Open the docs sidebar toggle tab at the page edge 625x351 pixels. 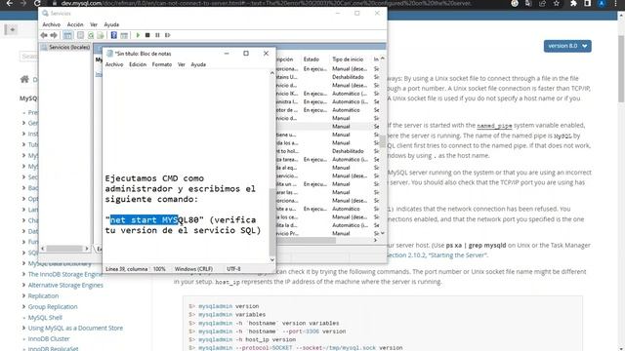point(11,29)
